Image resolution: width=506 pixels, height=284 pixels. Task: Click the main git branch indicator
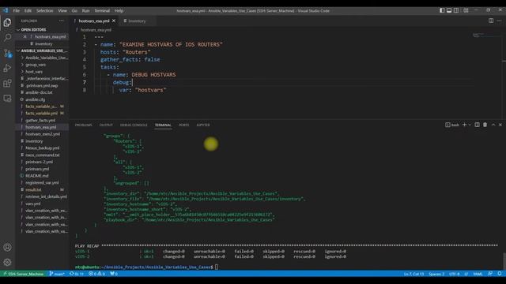pyautogui.click(x=57, y=274)
